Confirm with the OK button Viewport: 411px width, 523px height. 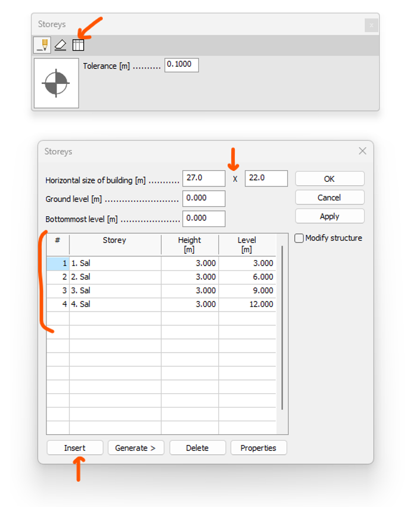330,179
